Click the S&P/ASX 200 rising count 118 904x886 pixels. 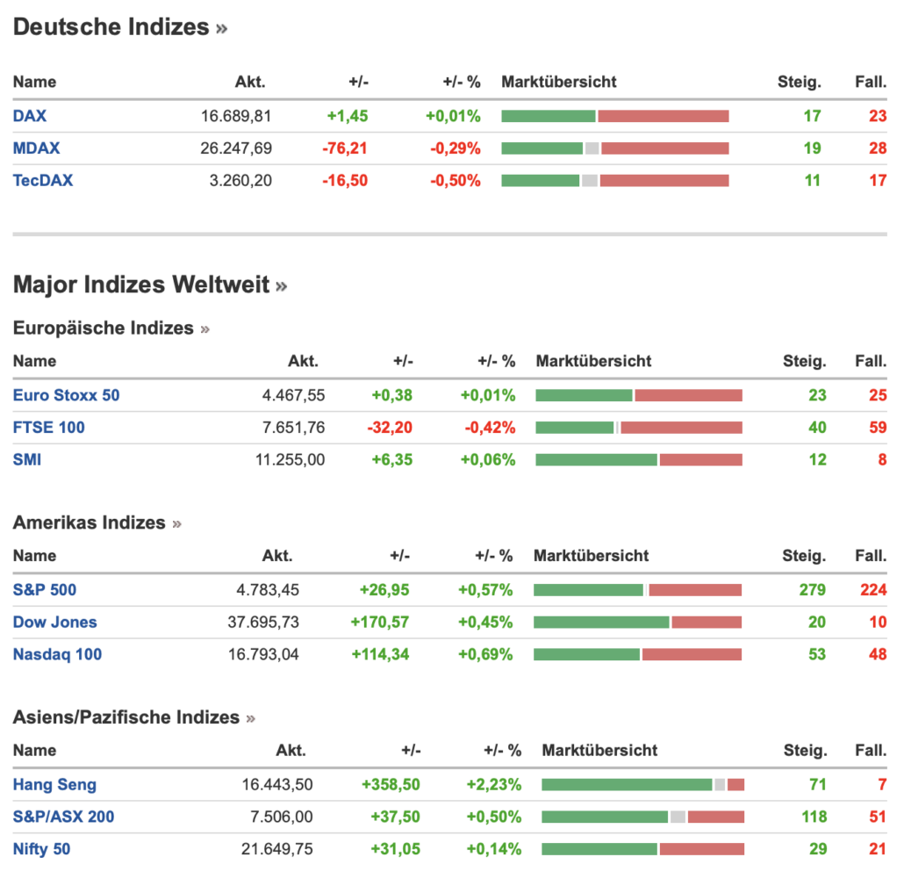tap(814, 818)
